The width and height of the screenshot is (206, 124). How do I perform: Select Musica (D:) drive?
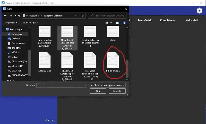tap(17, 66)
